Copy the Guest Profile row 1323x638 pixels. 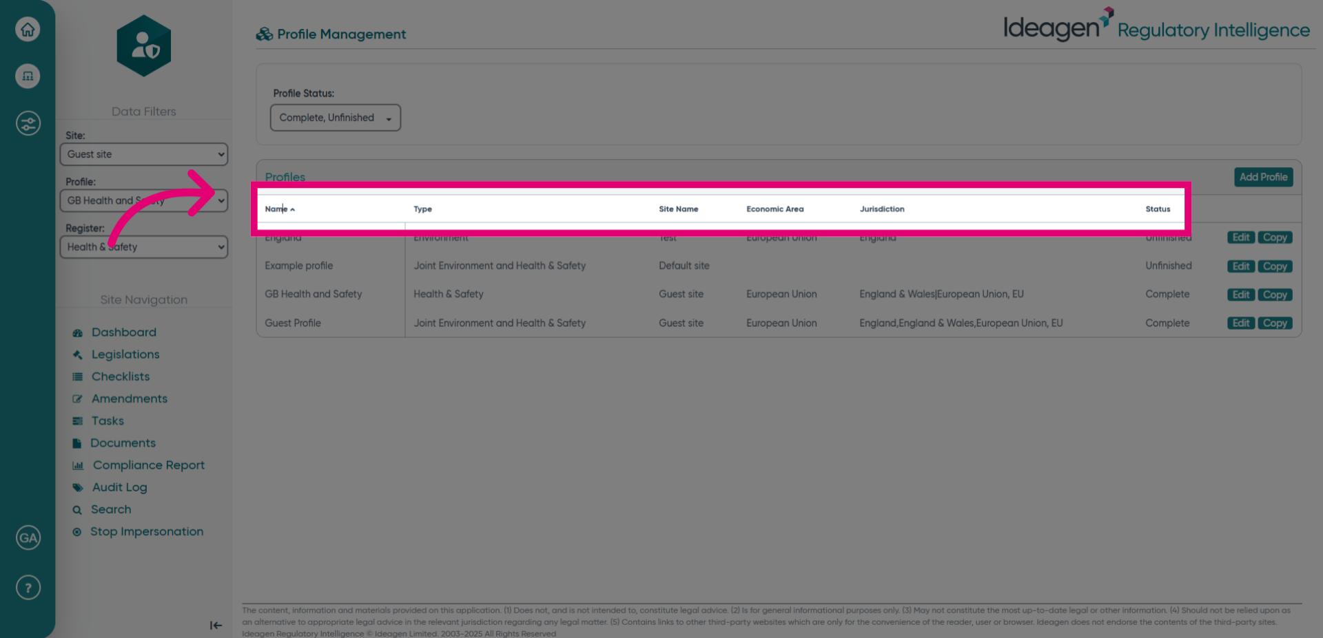(1274, 323)
